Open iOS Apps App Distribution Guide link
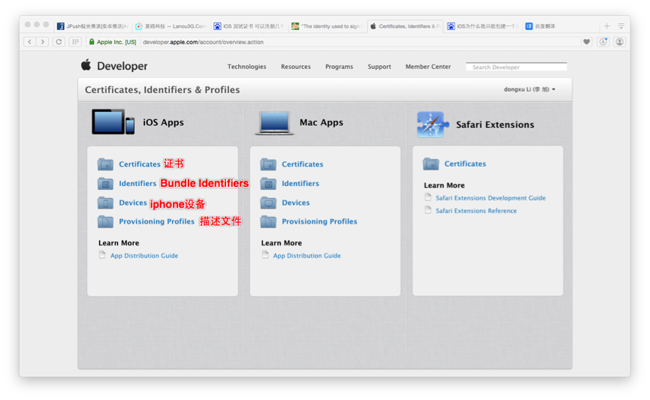Image resolution: width=650 pixels, height=400 pixels. click(144, 256)
